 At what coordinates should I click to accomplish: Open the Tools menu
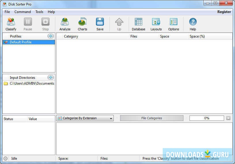point(39,12)
